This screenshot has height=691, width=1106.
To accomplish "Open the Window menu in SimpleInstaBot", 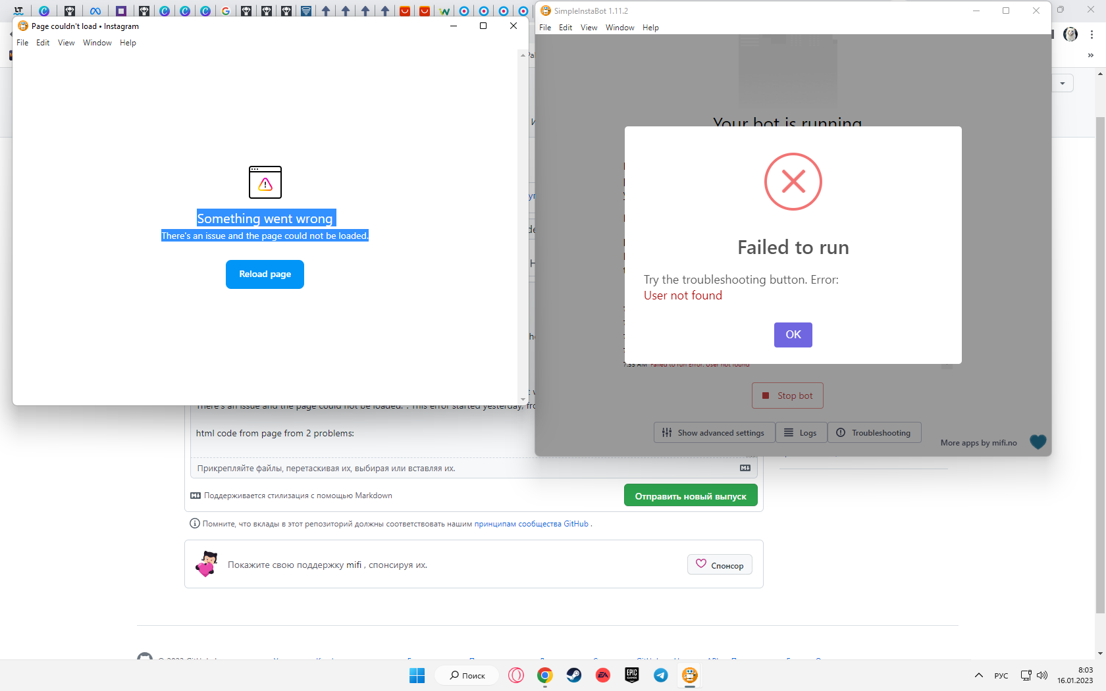I will click(x=619, y=28).
